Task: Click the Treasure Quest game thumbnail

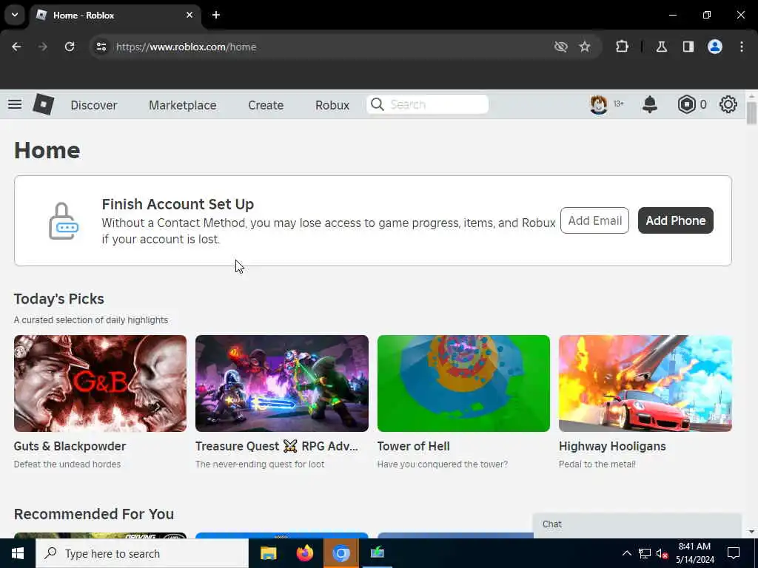Action: pyautogui.click(x=282, y=383)
